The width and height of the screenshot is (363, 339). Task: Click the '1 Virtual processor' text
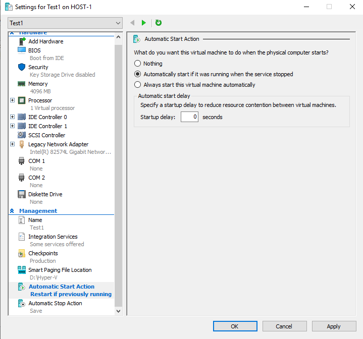[x=53, y=108]
